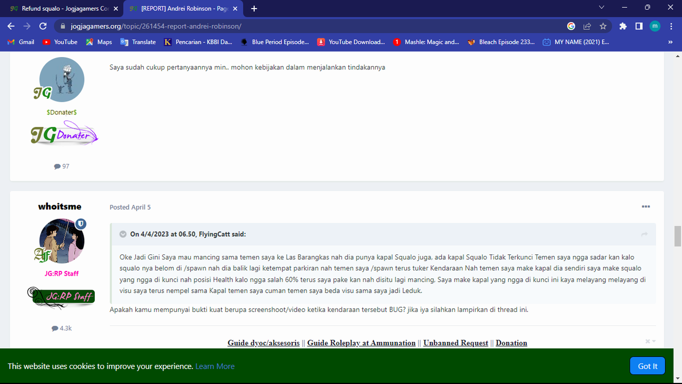Close the [REPORT] Andrei Robinson tab
Viewport: 682px width, 384px height.
tap(235, 9)
